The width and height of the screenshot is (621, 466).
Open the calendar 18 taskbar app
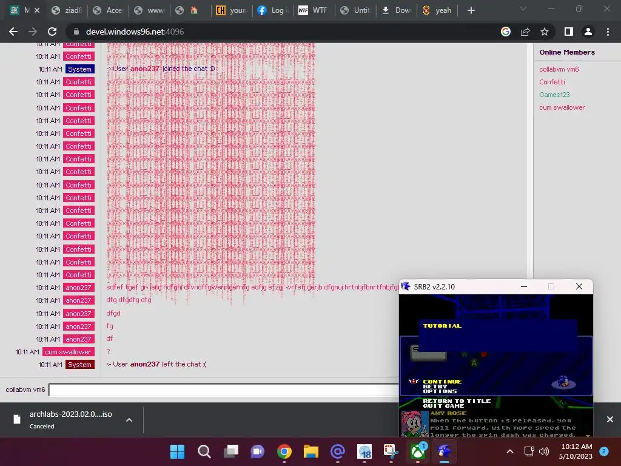(x=364, y=451)
